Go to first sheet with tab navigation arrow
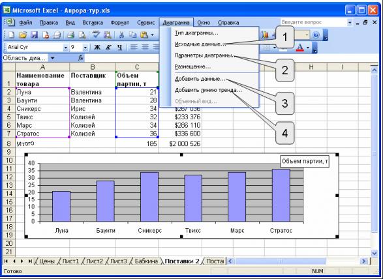 click(6, 261)
